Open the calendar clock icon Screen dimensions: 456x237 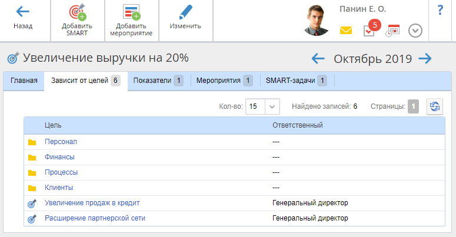[x=392, y=31]
